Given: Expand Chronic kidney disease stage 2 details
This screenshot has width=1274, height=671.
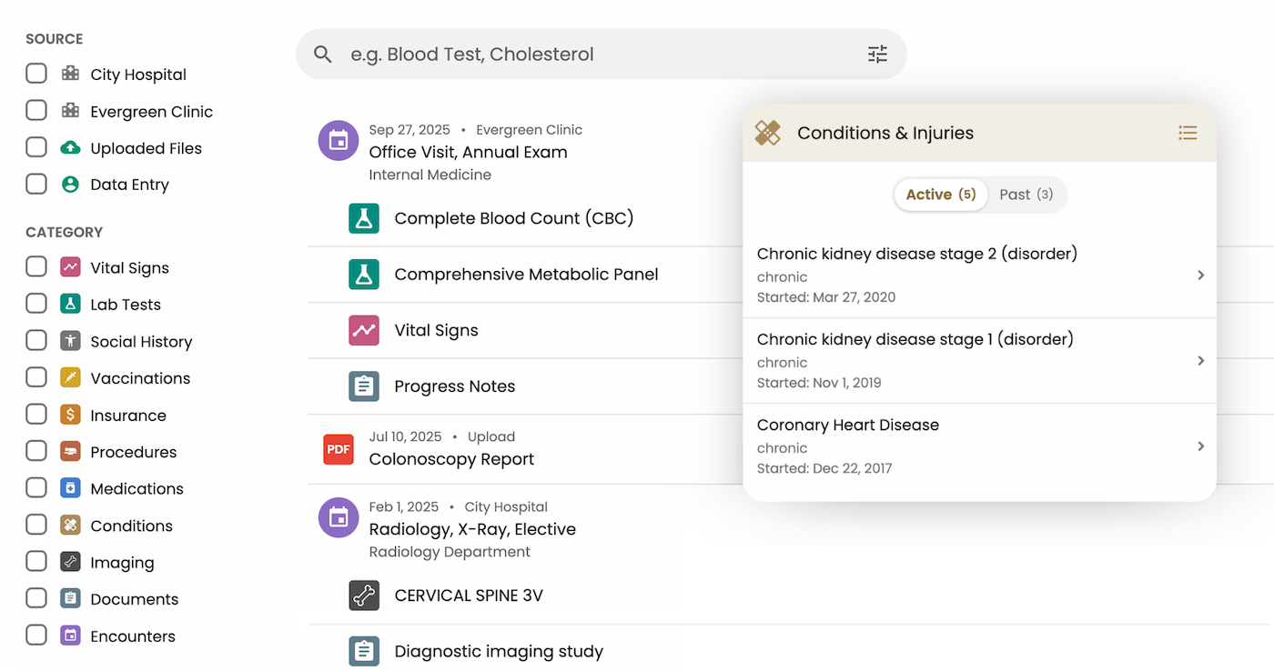Looking at the screenshot, I should (1200, 275).
